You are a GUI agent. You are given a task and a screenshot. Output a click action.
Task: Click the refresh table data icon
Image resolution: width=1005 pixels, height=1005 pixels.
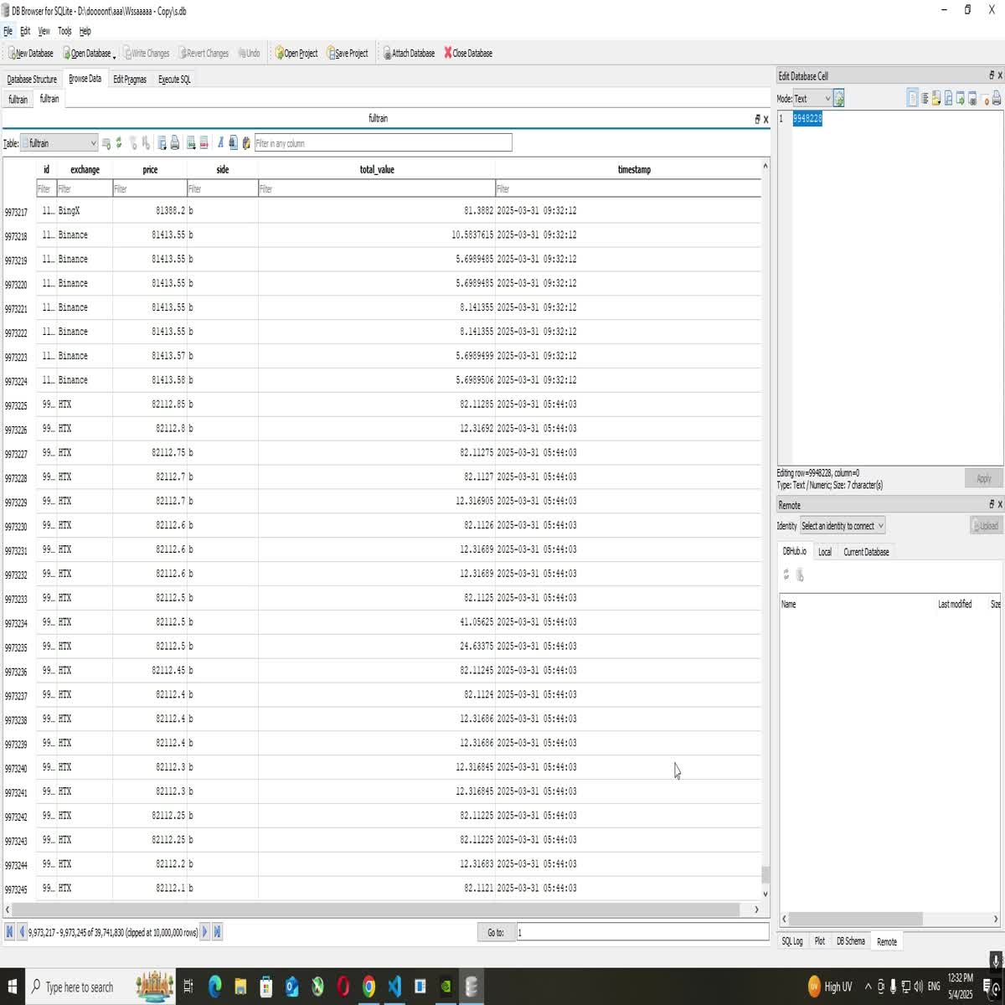pos(119,143)
